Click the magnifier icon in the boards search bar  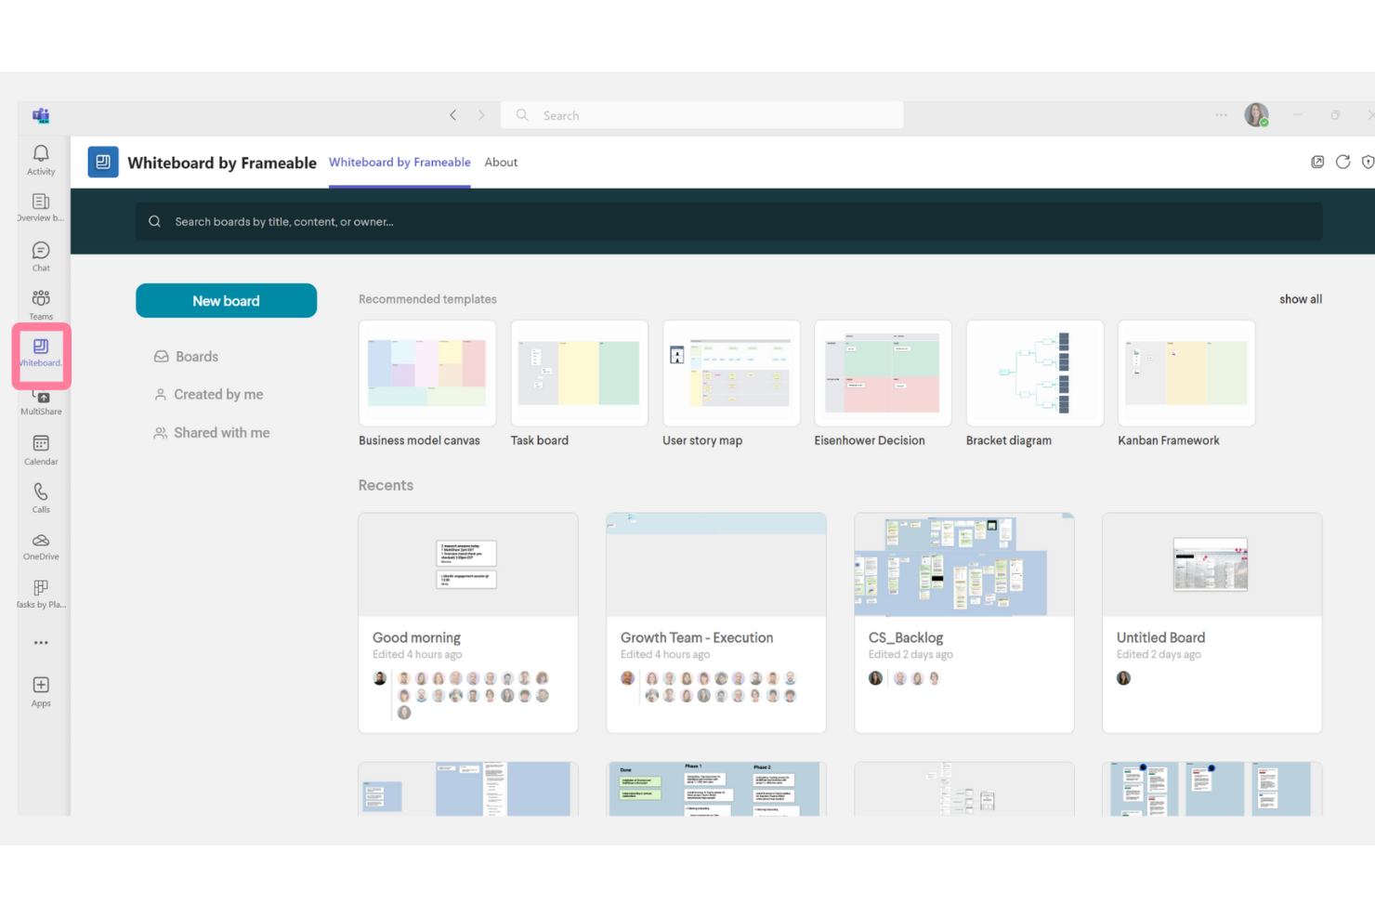coord(155,221)
